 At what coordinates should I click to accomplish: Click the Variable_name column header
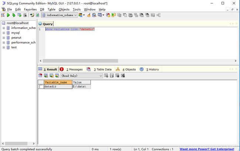click(58, 82)
